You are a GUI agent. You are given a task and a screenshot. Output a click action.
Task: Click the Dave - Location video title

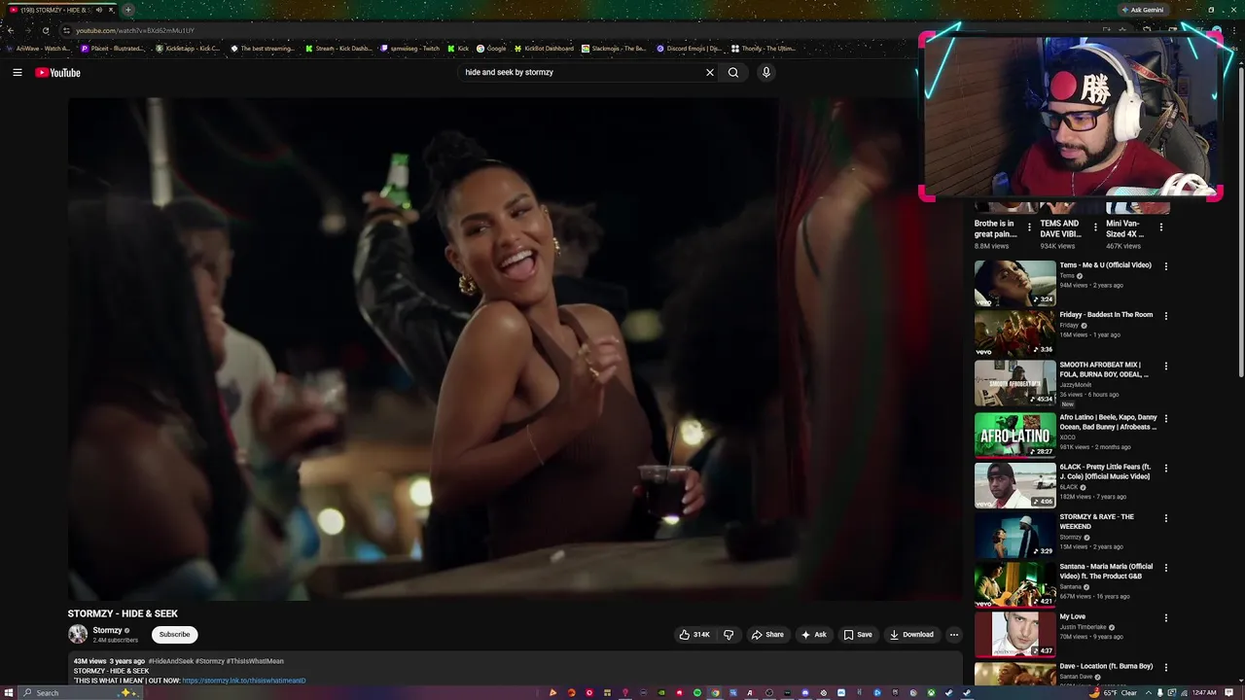1106,666
